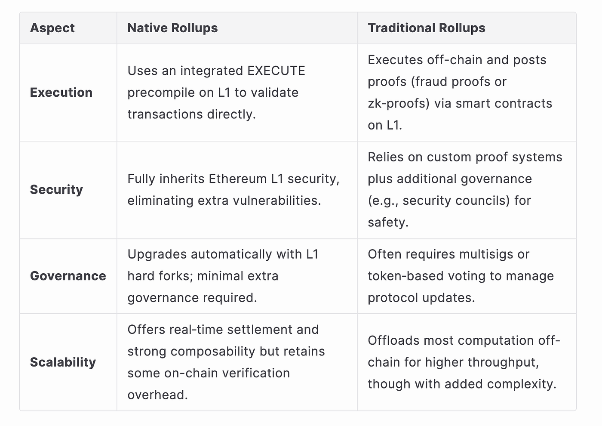Click 'eliminating extra vulnerabilities' text
Screen dimensions: 602x426
[x=224, y=201]
